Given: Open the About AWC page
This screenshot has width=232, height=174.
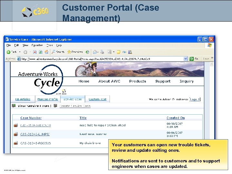Looking at the screenshot, I should click(109, 81).
